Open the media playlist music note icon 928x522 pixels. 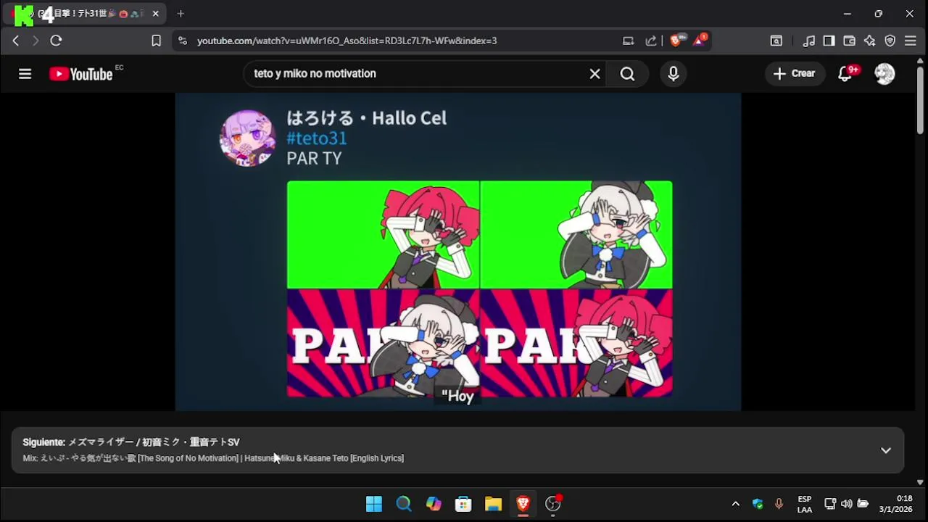click(809, 41)
